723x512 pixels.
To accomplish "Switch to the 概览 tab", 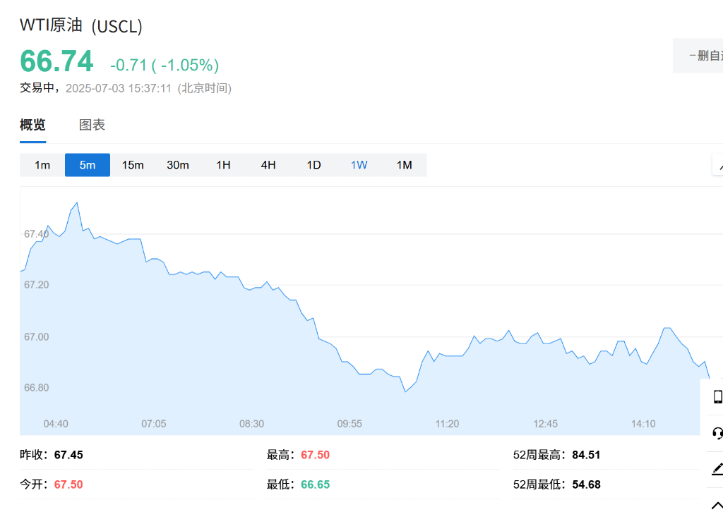I will click(32, 125).
